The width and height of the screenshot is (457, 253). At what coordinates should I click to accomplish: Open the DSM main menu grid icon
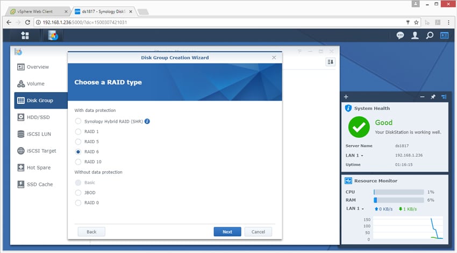pyautogui.click(x=25, y=36)
